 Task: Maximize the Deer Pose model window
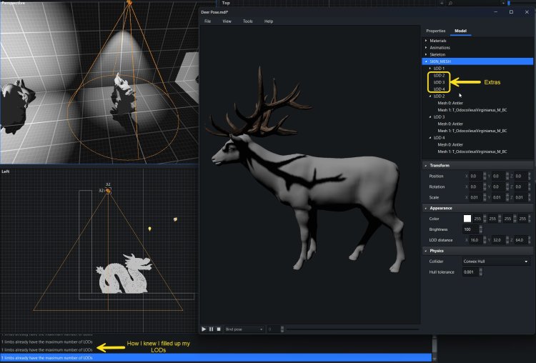tap(510, 11)
